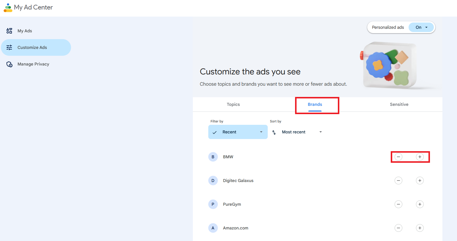The image size is (457, 241).
Task: Click the Amazon.com brand name
Action: pyautogui.click(x=236, y=228)
